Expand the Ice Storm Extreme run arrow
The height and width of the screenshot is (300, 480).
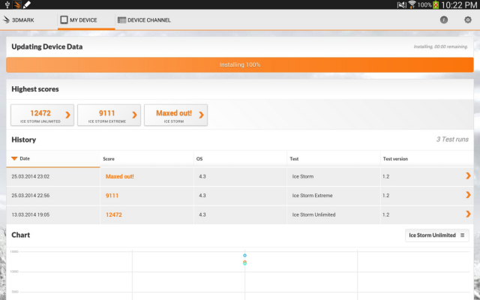[468, 195]
